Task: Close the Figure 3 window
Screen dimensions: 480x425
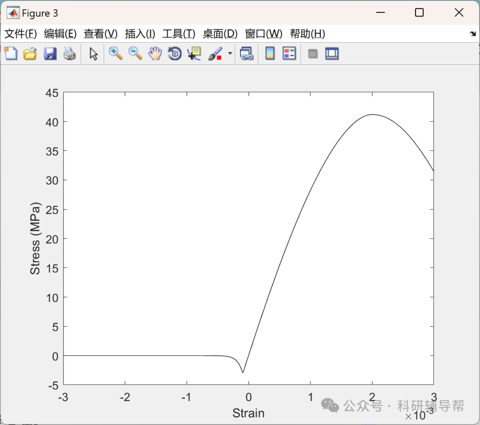Action: coord(459,12)
